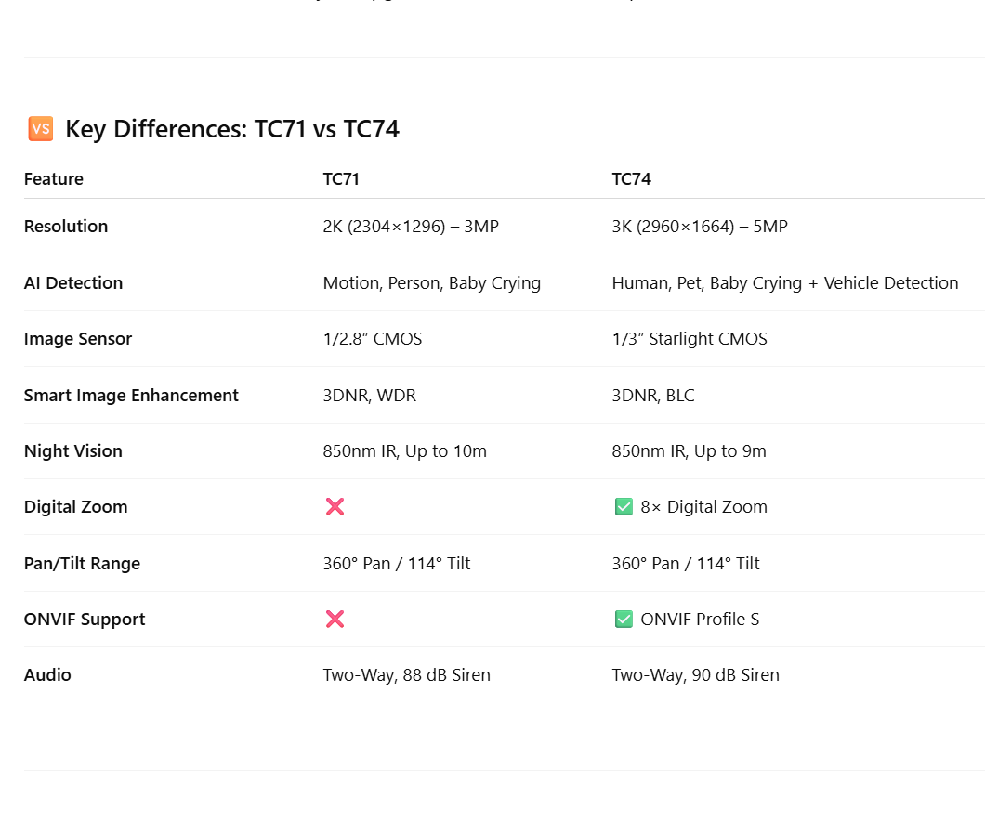Screen dimensions: 985x822
Task: Select the Human, Pet, Baby Crying + Vehicle Detection text
Action: [x=785, y=283]
